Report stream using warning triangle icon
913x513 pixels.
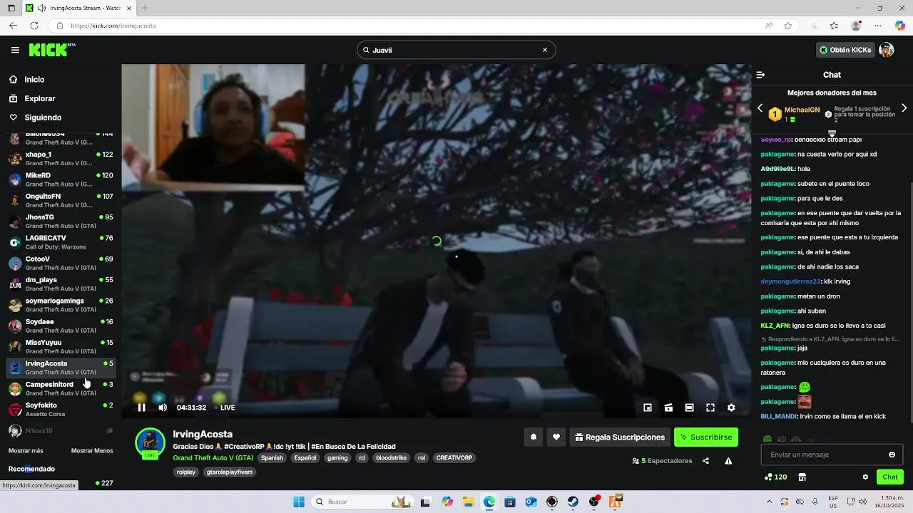[x=728, y=461]
